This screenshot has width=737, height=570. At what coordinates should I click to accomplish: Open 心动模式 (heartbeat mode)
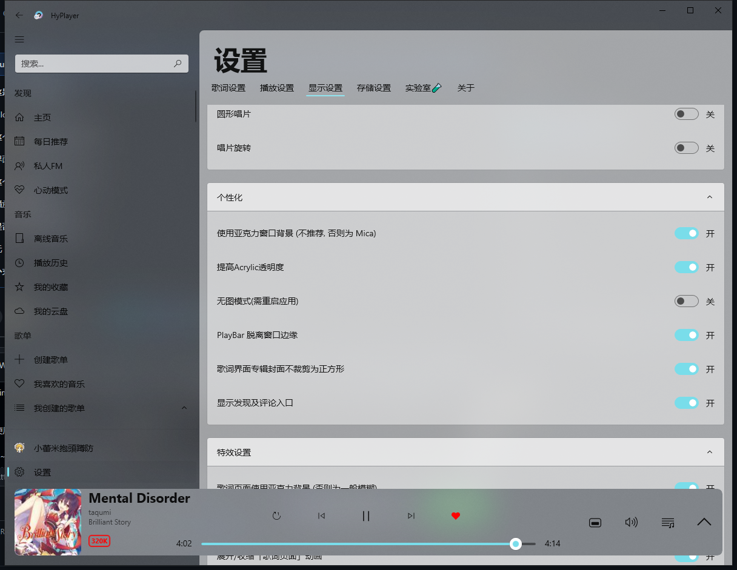(x=50, y=190)
